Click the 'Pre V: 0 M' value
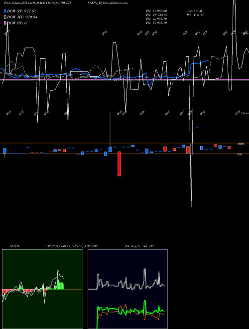 pos(196,15)
